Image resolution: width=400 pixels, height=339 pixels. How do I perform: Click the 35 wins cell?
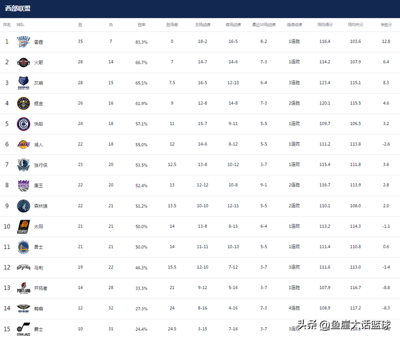pos(81,41)
